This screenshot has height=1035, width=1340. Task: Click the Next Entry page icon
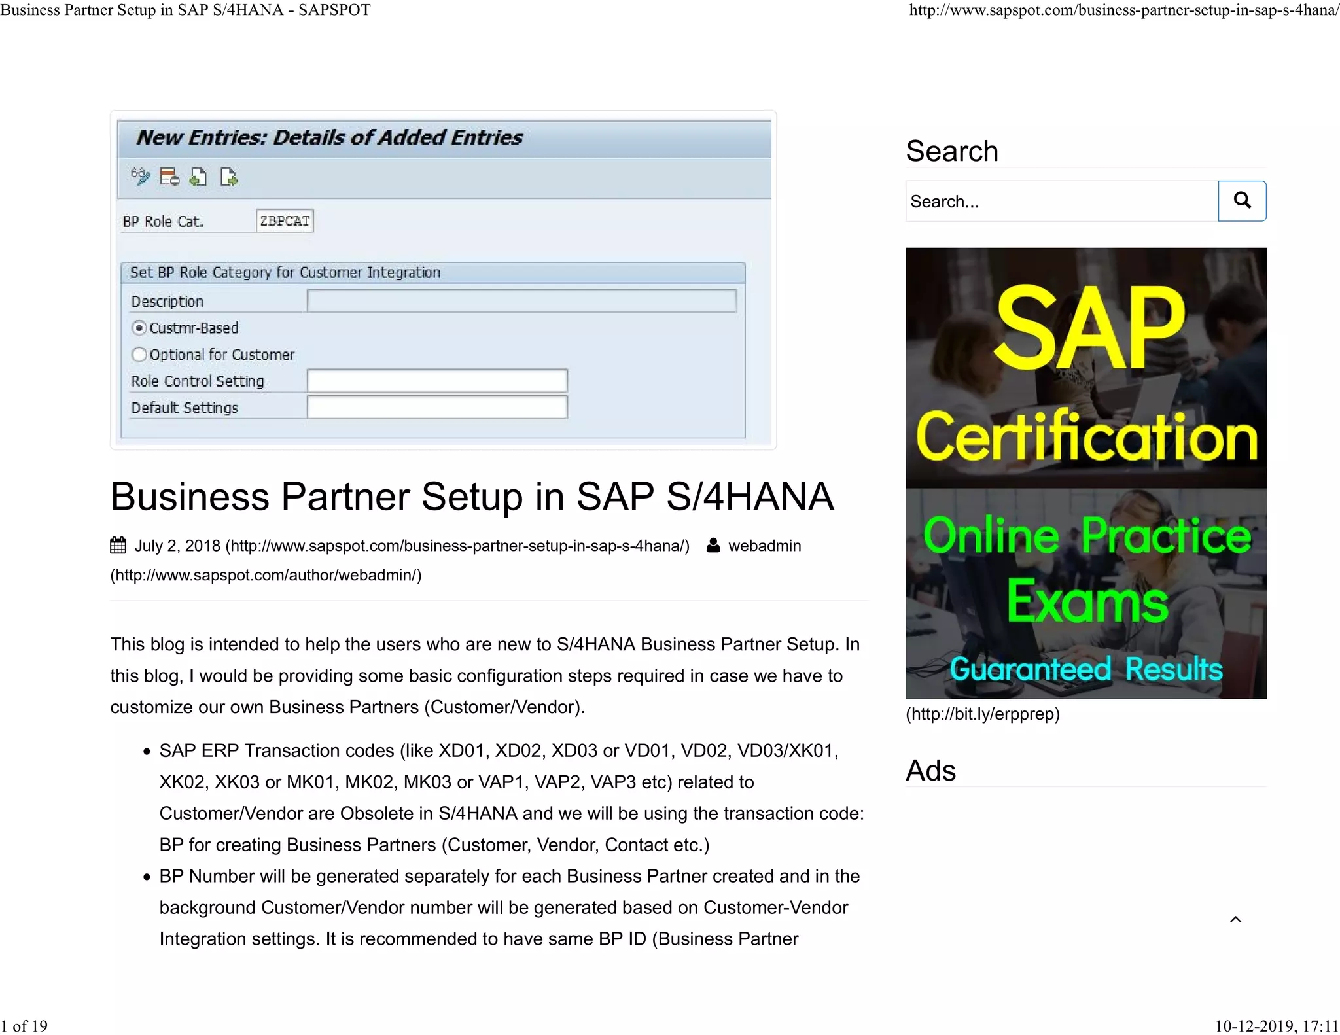228,177
